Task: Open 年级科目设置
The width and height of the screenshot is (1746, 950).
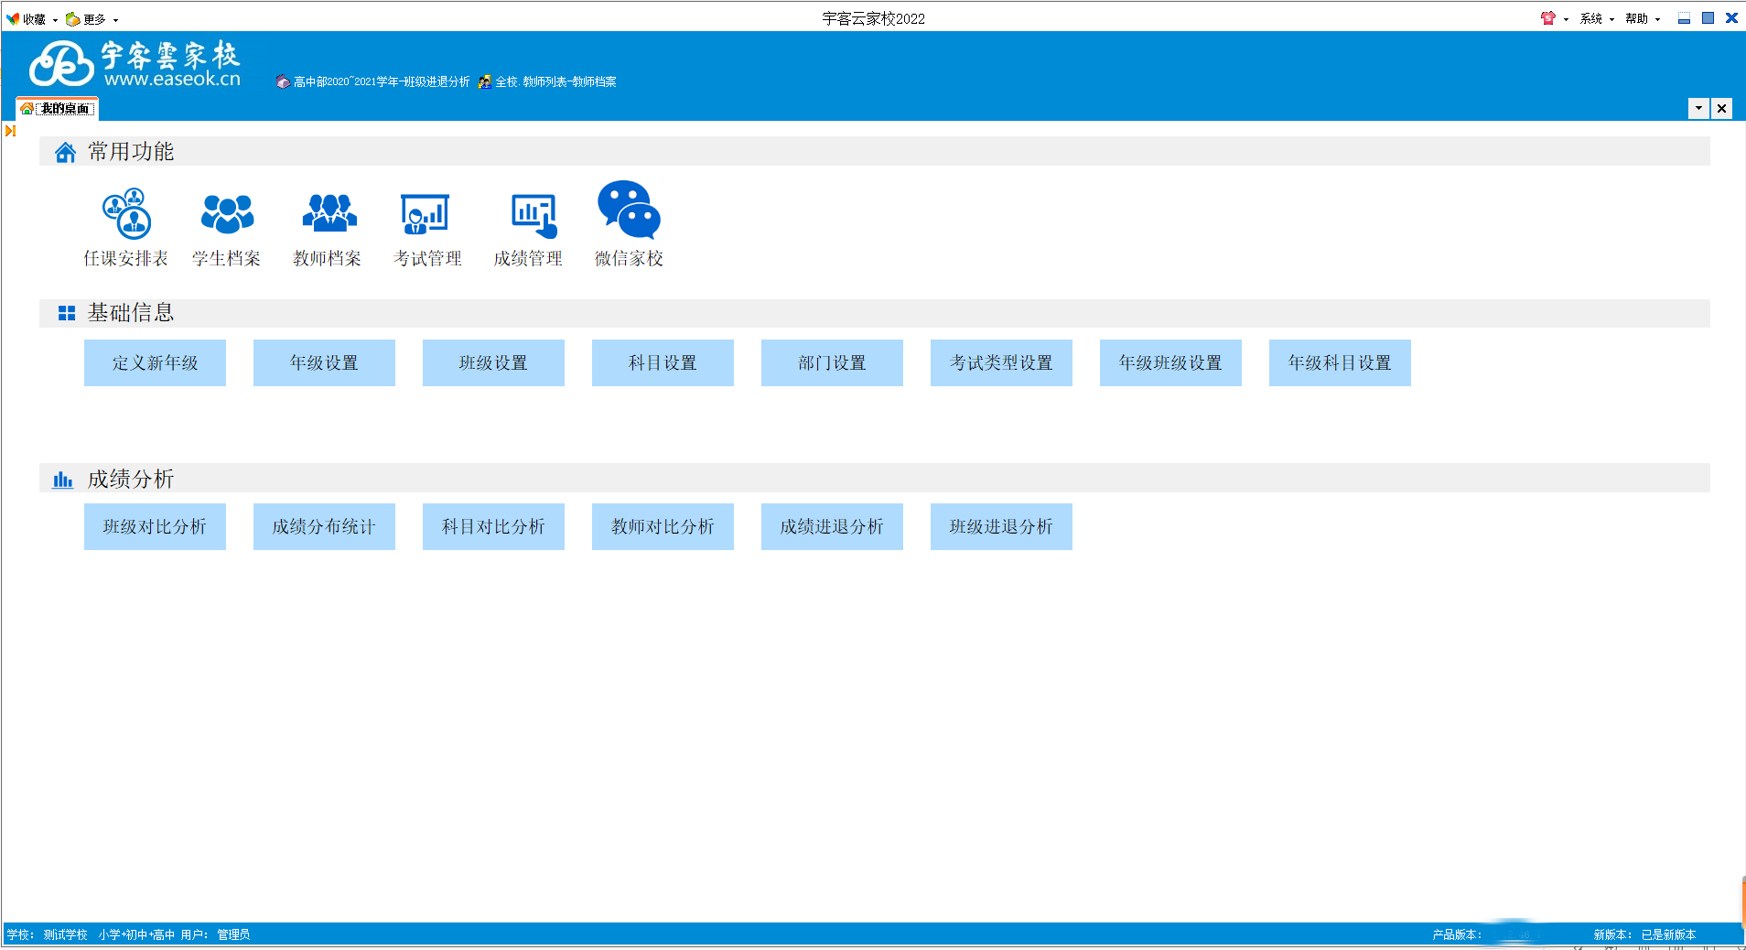Action: (1340, 362)
